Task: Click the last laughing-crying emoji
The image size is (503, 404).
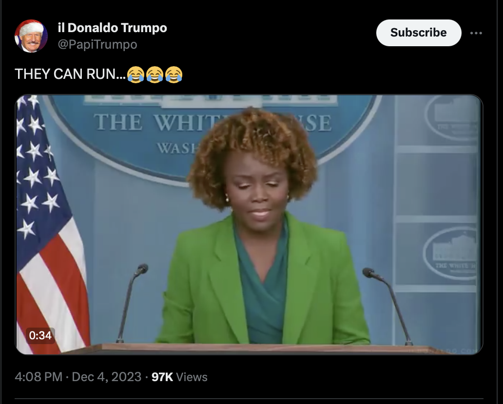Action: click(174, 74)
